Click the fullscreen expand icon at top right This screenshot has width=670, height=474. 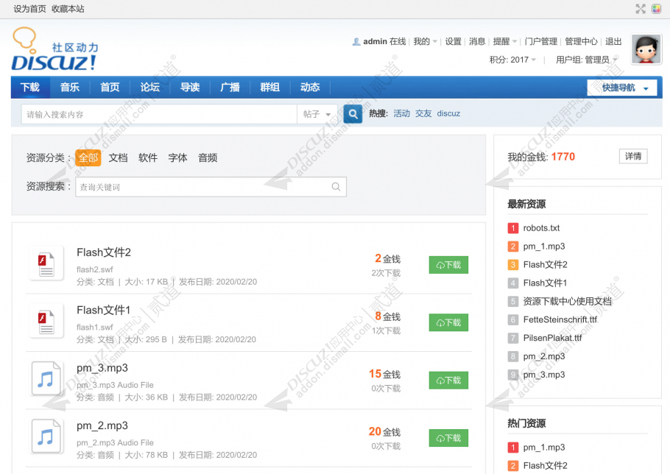click(640, 9)
